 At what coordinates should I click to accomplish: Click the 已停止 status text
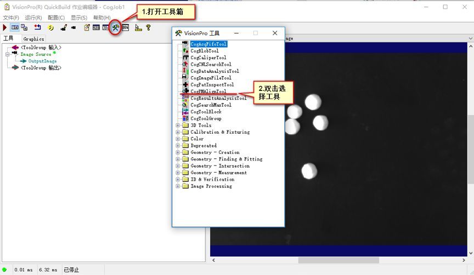pyautogui.click(x=71, y=270)
